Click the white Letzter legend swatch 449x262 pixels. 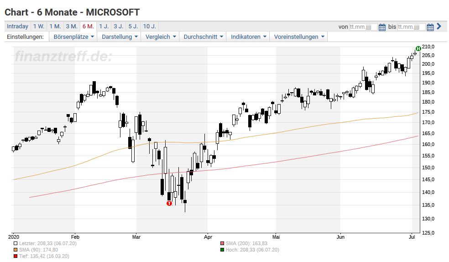[x=16, y=243]
